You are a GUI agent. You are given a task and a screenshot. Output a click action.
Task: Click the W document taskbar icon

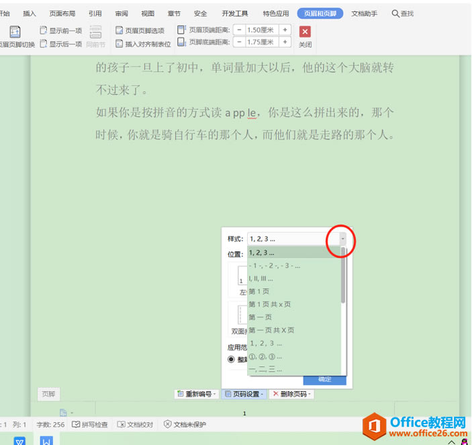click(46, 440)
